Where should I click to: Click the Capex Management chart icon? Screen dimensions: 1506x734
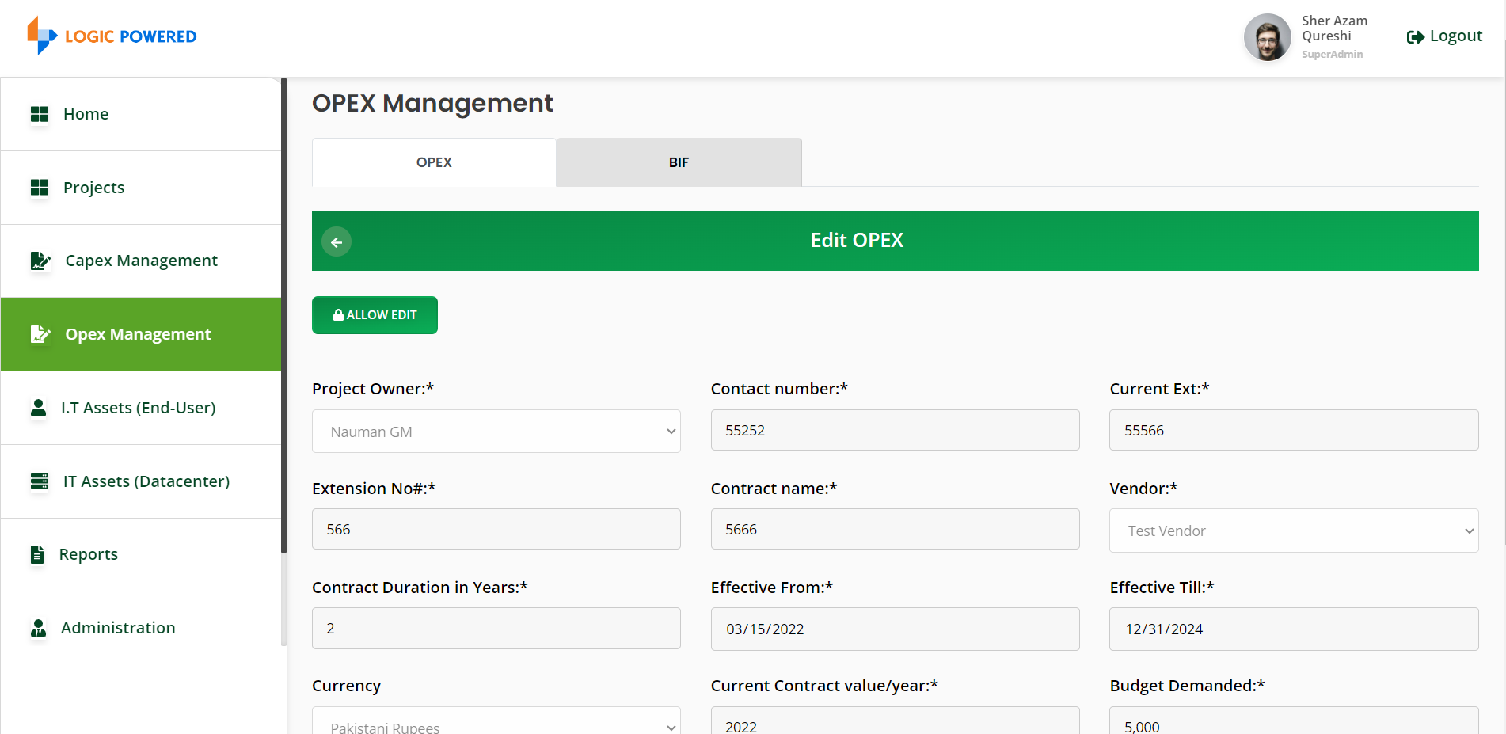40,261
